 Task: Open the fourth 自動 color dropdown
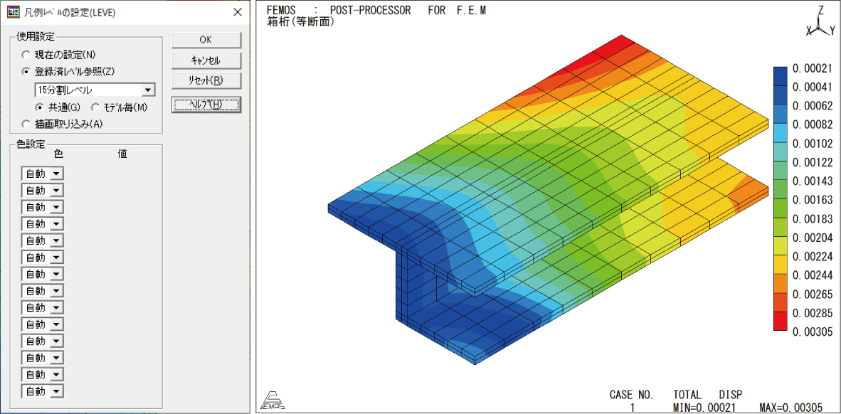[58, 223]
